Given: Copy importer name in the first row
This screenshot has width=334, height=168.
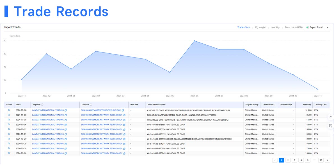Looking at the screenshot, I should (x=66, y=110).
